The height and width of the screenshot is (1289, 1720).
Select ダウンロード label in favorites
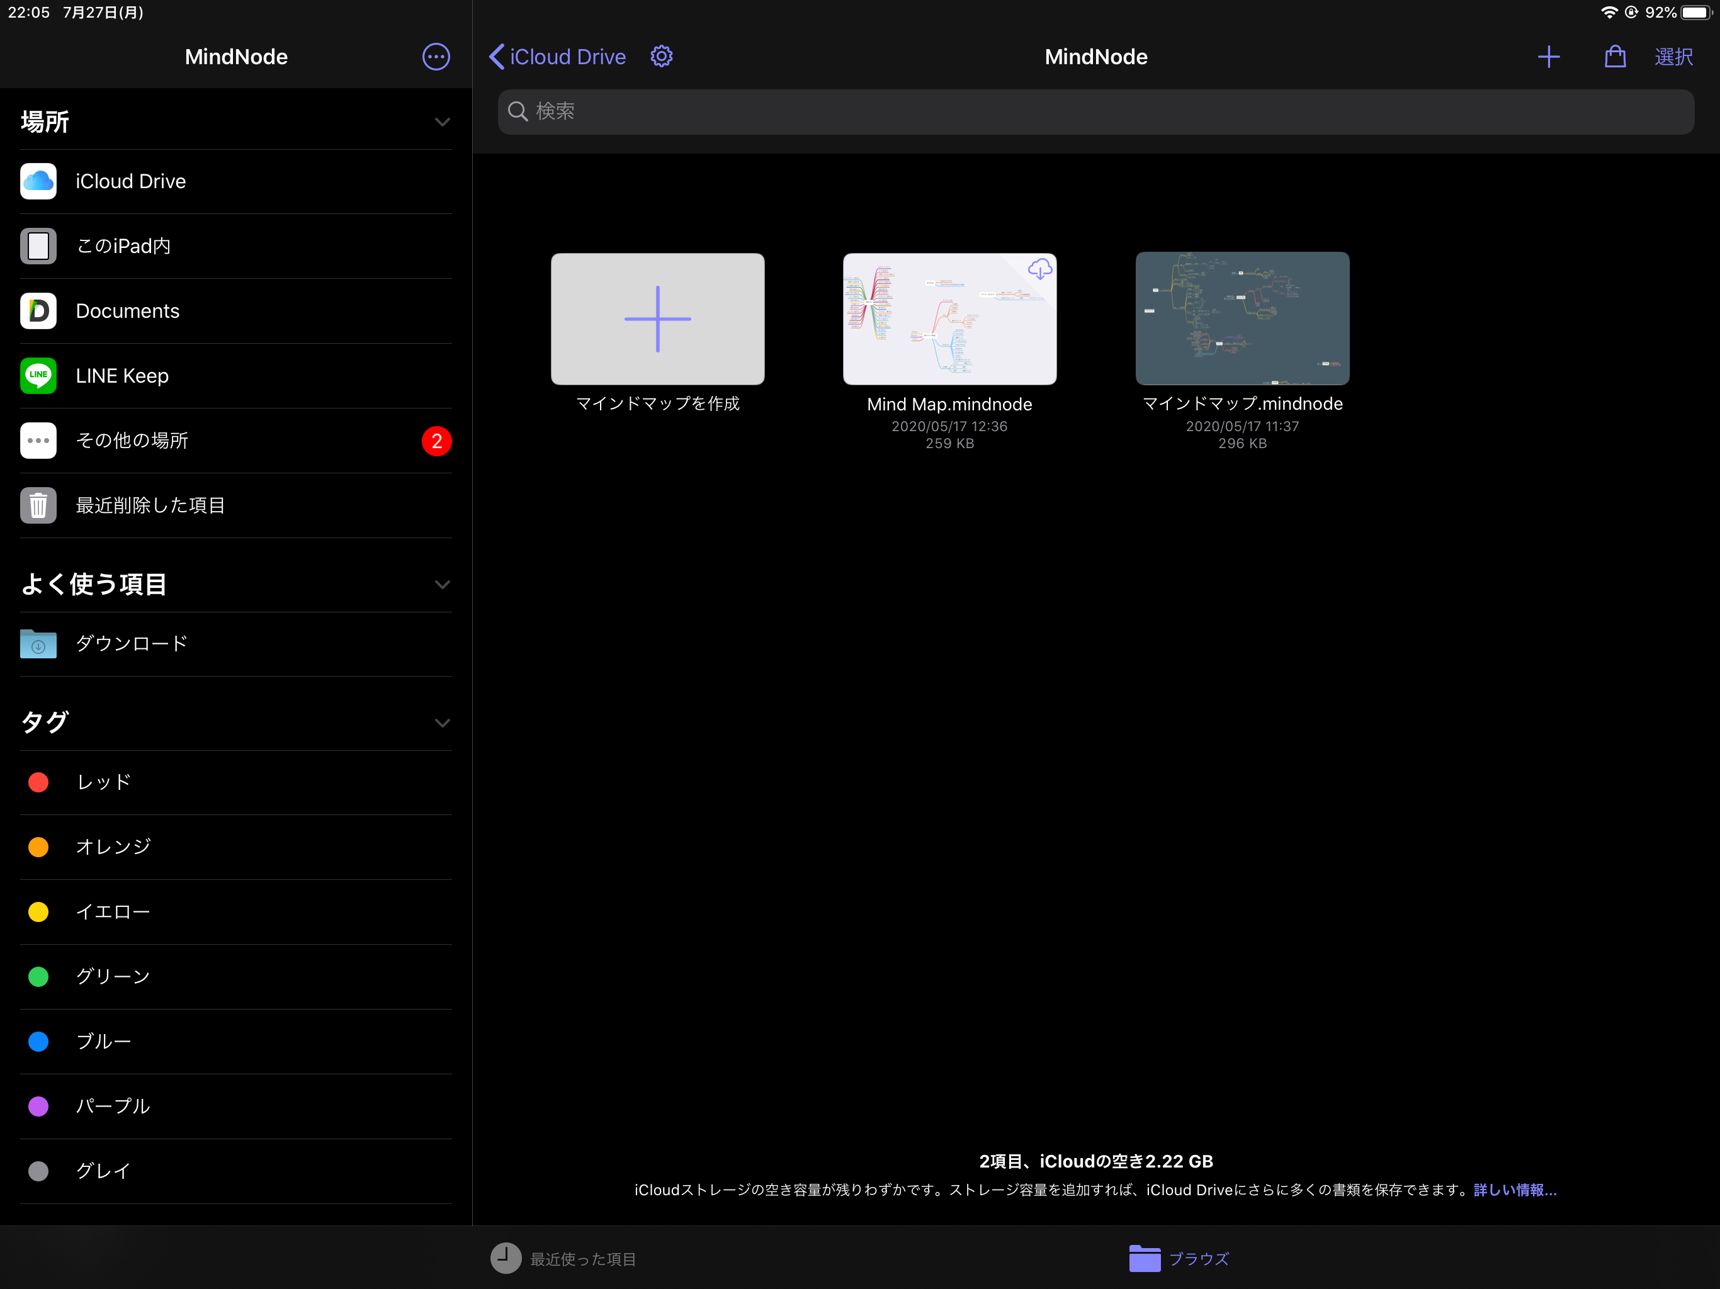[x=132, y=644]
